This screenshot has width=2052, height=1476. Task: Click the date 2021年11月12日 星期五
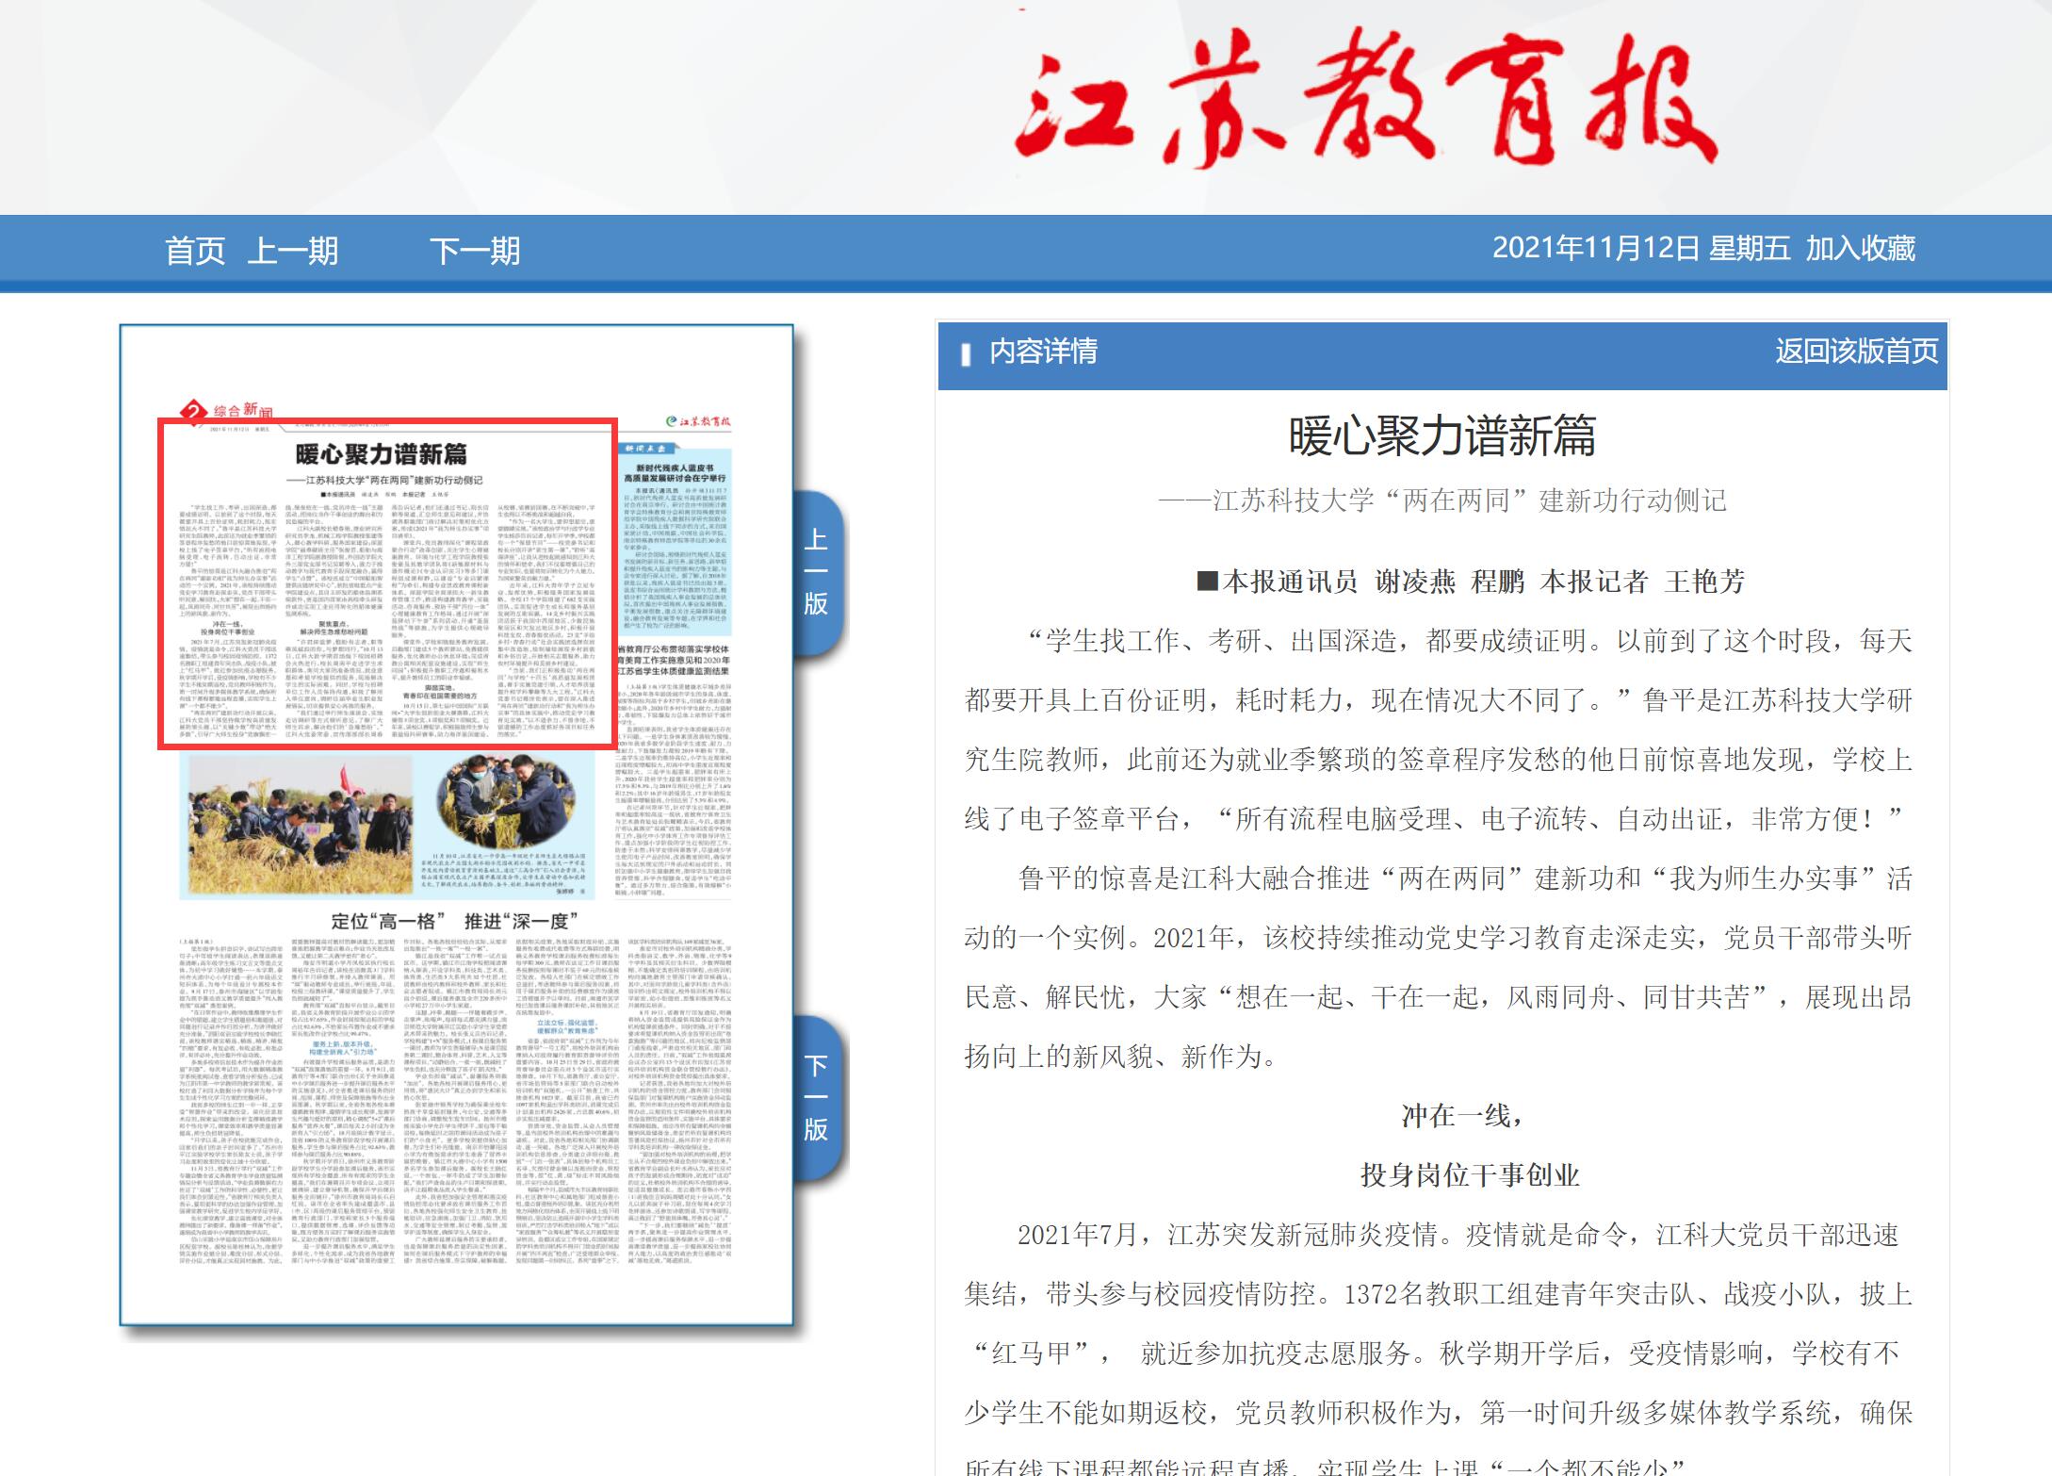(1640, 248)
